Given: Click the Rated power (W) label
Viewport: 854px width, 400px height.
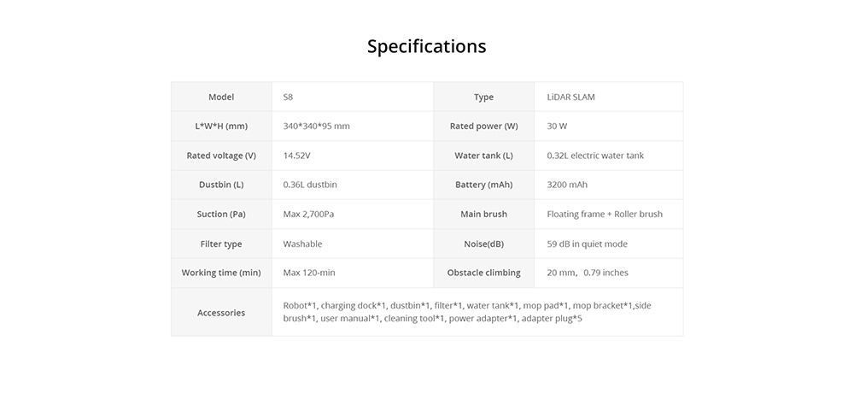Looking at the screenshot, I should (x=483, y=126).
